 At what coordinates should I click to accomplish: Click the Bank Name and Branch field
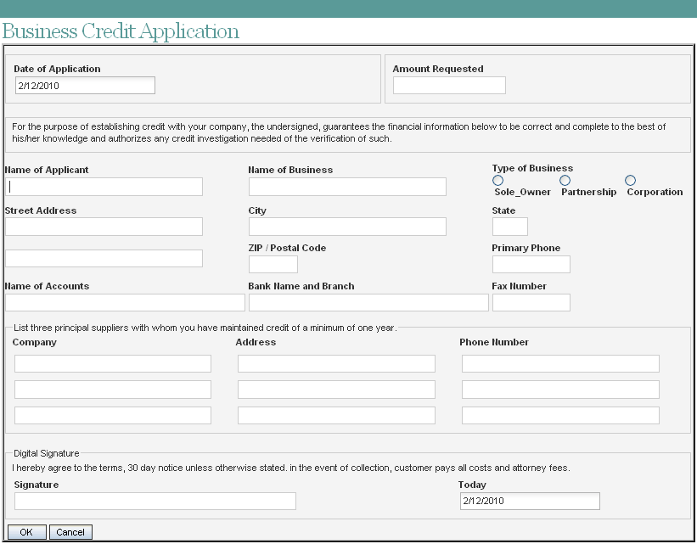pyautogui.click(x=368, y=302)
